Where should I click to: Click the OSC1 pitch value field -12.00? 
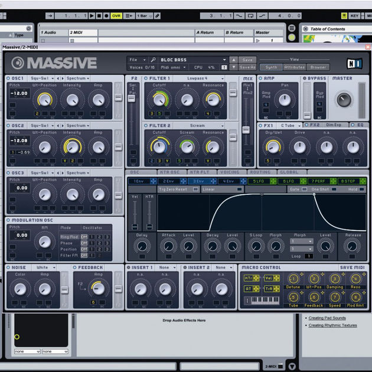click(x=19, y=93)
